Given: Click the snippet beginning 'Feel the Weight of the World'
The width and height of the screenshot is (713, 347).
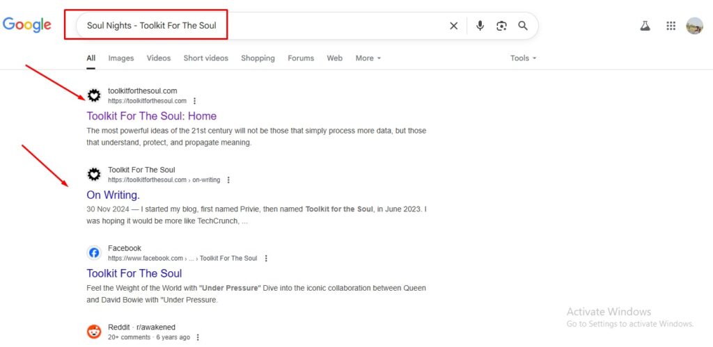Looking at the screenshot, I should pos(256,294).
